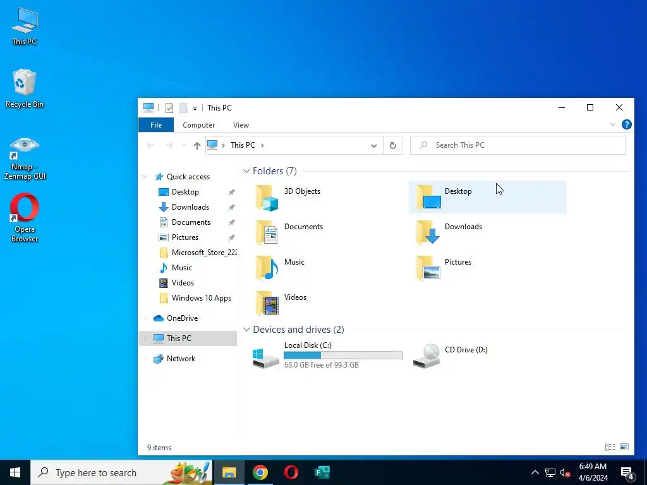Viewport: 647px width, 485px height.
Task: Open the This PC desktop shortcut
Action: 25,27
